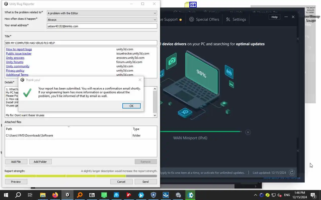Show hidden system tray icons
Image resolution: width=321 pixels, height=200 pixels.
tap(255, 195)
